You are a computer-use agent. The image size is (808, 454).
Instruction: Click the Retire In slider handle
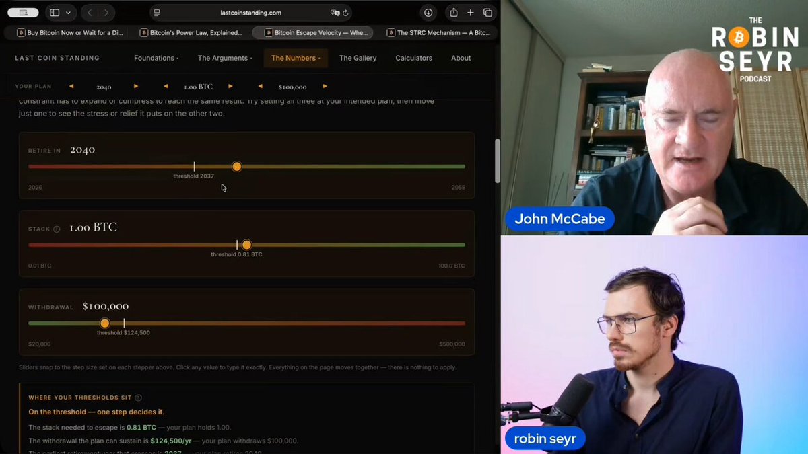(236, 166)
